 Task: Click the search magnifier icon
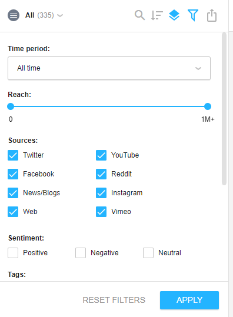tap(140, 15)
